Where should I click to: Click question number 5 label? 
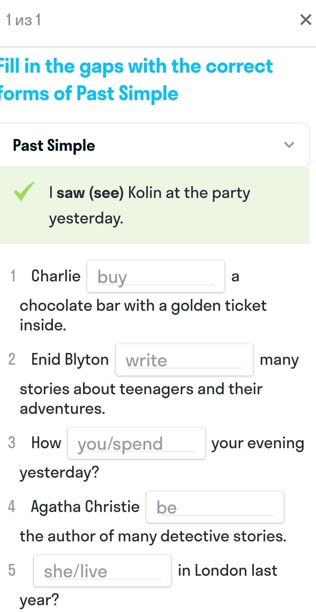tap(12, 570)
